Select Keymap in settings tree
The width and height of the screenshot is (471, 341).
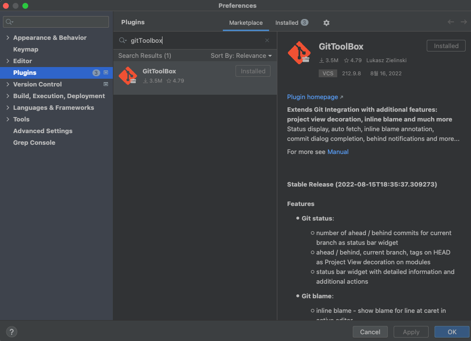(26, 49)
